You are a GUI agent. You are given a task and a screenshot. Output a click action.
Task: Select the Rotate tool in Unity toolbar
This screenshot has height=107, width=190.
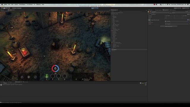pos(7,8)
